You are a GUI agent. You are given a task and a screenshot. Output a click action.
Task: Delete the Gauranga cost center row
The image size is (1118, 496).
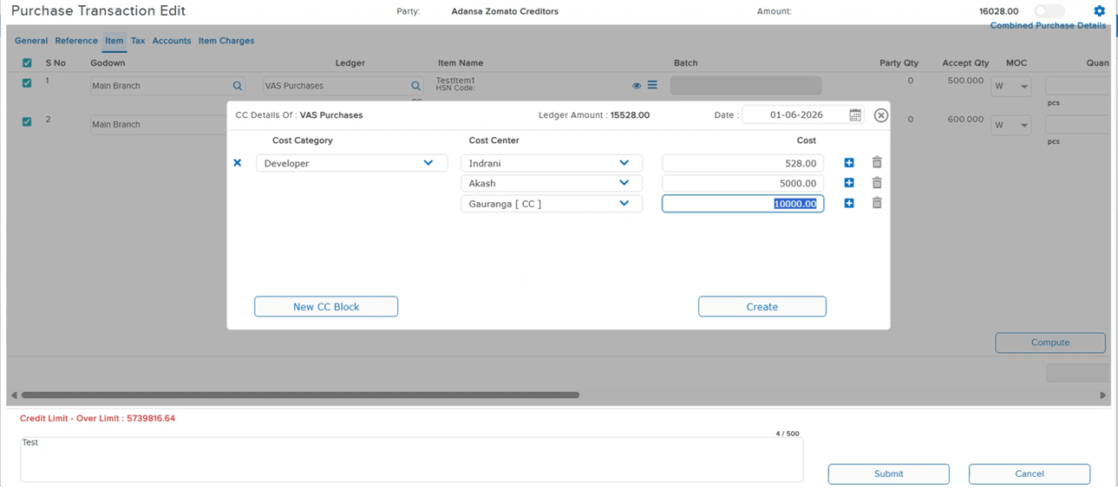tap(877, 203)
